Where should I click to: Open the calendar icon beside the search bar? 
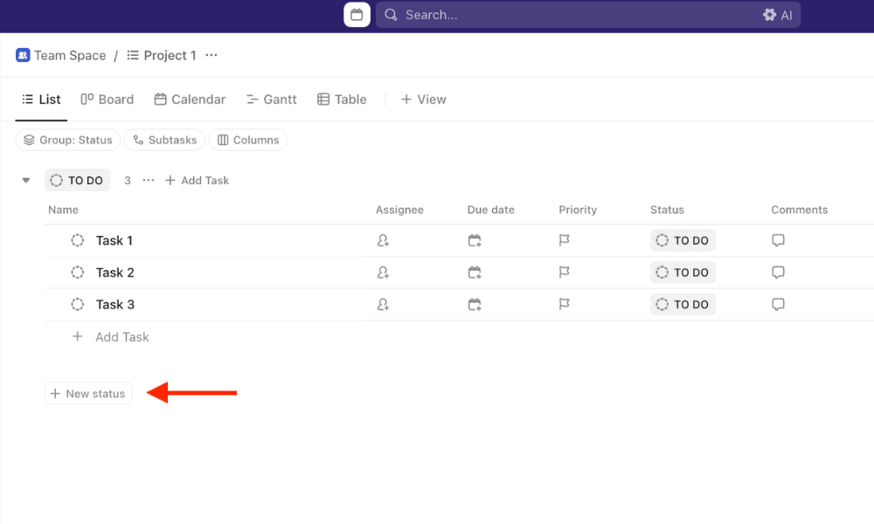[x=357, y=15]
